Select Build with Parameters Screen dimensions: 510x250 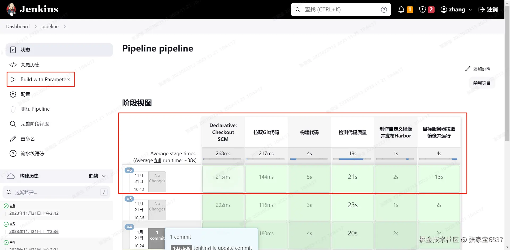[x=41, y=79]
